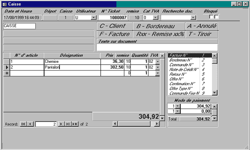Click the Offre N° entry in list
This screenshot has width=250, height=150.
click(x=190, y=79)
